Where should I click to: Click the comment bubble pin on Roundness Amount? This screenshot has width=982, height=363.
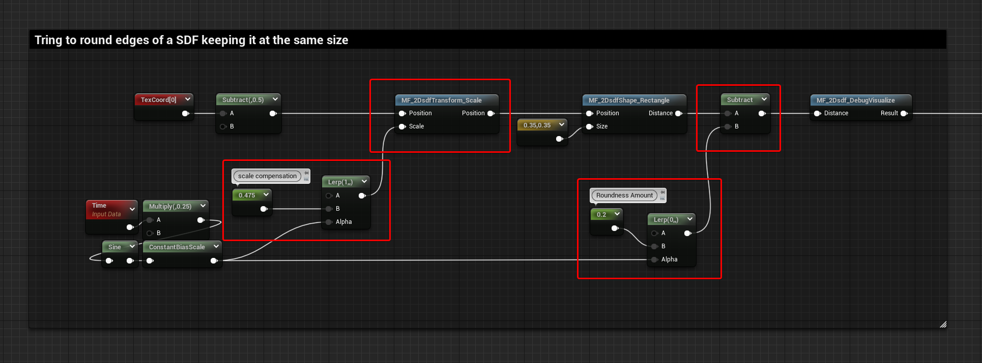[662, 195]
